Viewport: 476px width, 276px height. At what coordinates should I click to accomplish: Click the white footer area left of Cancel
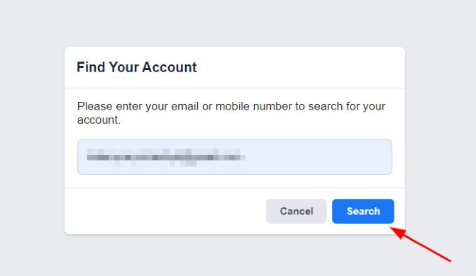(x=165, y=211)
